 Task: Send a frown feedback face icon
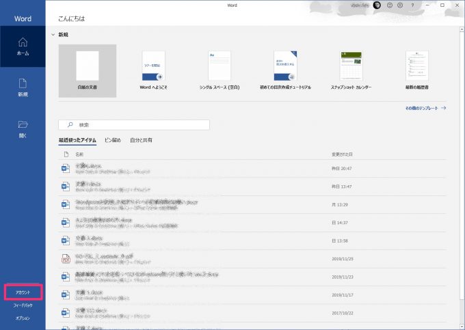click(400, 5)
